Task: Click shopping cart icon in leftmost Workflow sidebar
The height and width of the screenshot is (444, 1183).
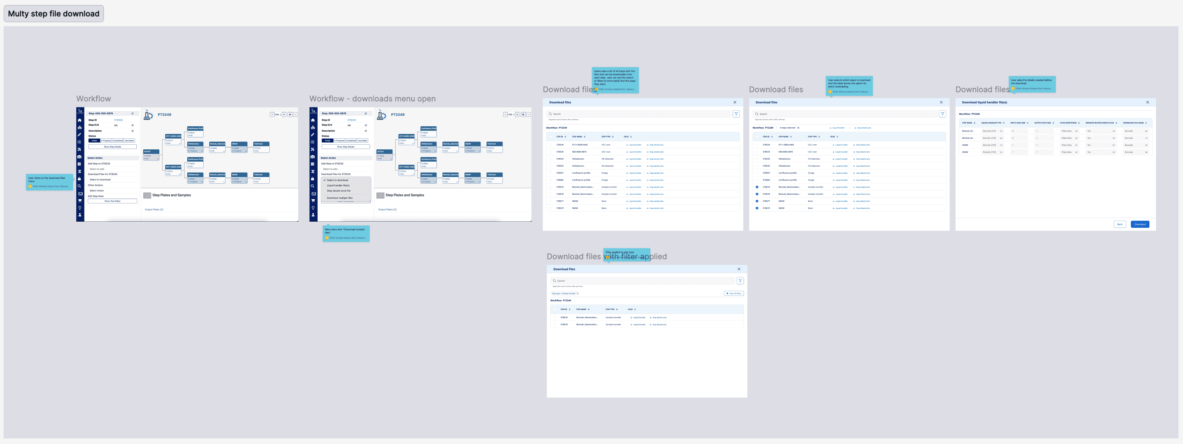Action: [80, 201]
